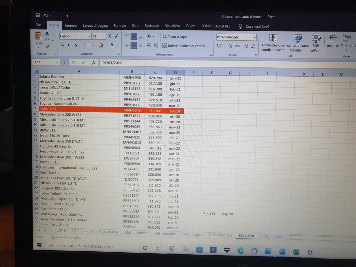
Task: Toggle top vertical alignment
Action: pos(127,36)
